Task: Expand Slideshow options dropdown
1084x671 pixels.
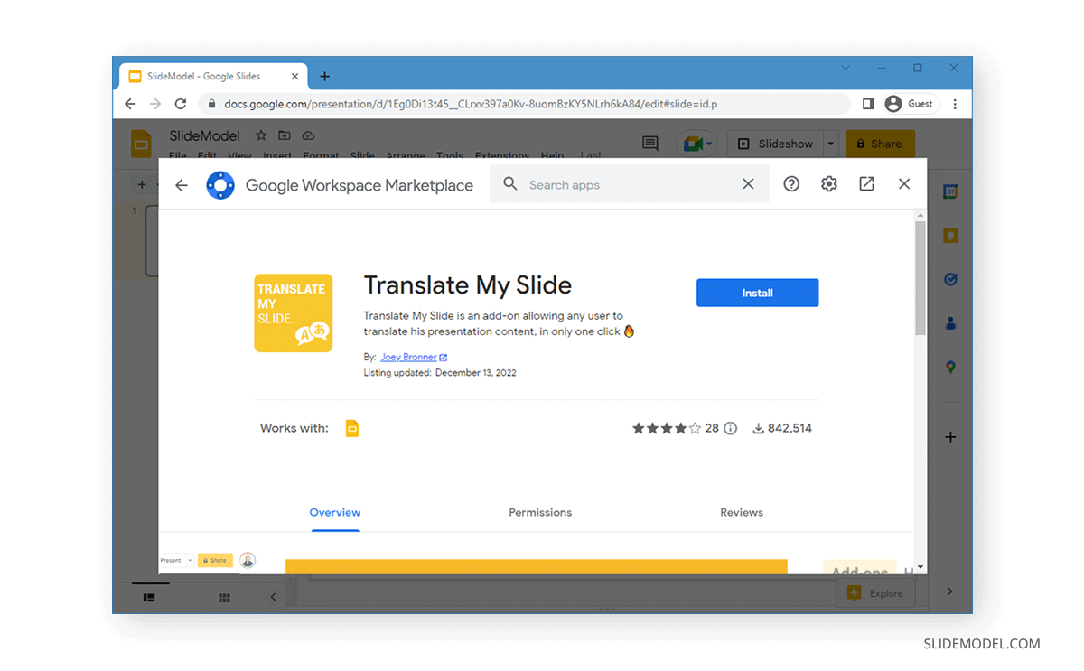Action: [x=830, y=144]
